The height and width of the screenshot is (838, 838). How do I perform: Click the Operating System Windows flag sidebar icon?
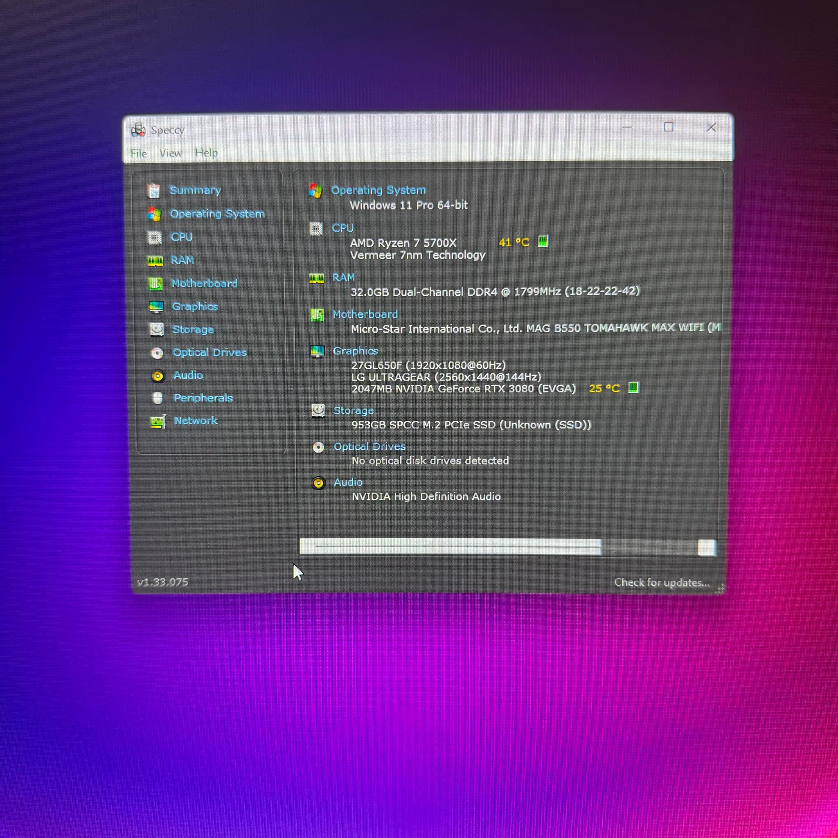(154, 214)
